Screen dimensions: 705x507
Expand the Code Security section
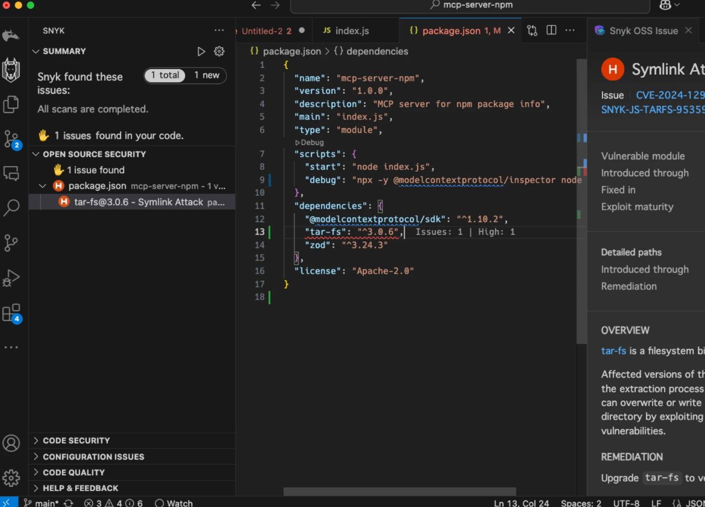click(x=76, y=440)
